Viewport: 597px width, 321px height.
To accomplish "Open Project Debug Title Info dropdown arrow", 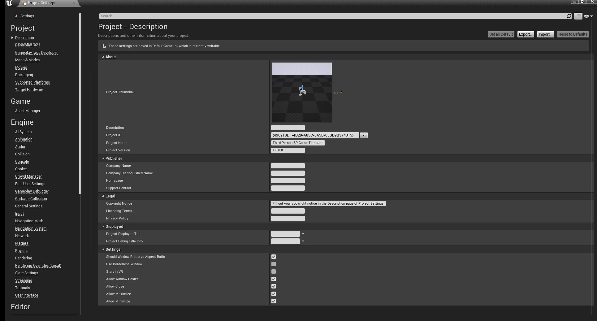I will point(303,241).
